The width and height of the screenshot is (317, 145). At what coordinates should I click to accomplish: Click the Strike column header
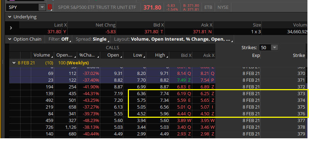click(299, 56)
